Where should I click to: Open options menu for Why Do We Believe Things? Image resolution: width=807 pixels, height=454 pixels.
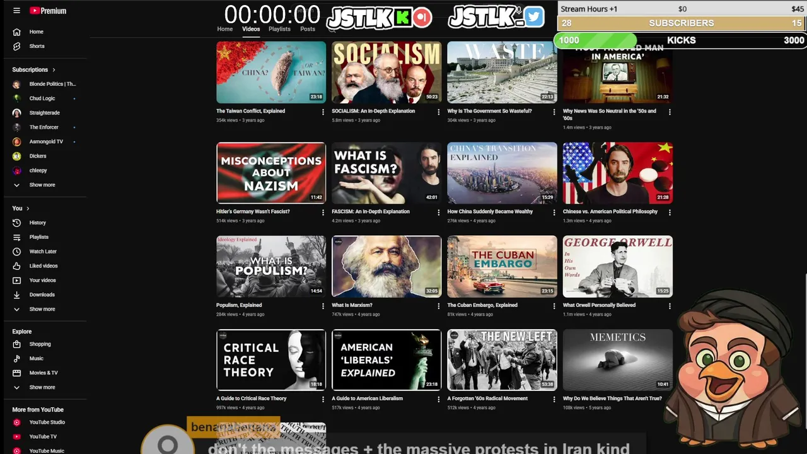coord(670,399)
